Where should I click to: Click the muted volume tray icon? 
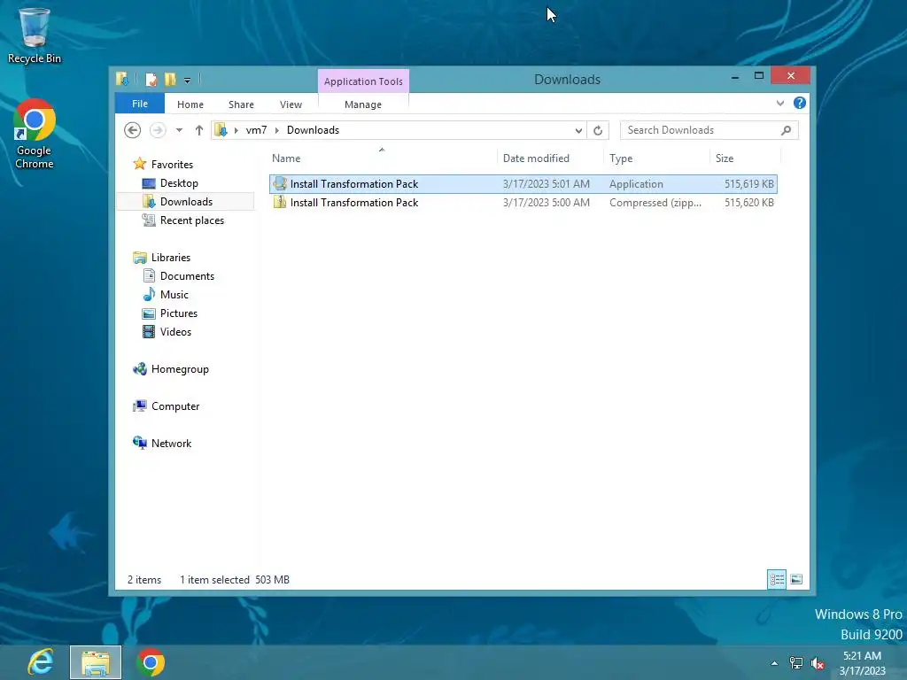(818, 663)
